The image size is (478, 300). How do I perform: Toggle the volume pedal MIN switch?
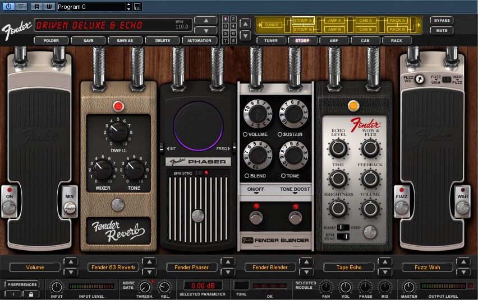point(70,208)
